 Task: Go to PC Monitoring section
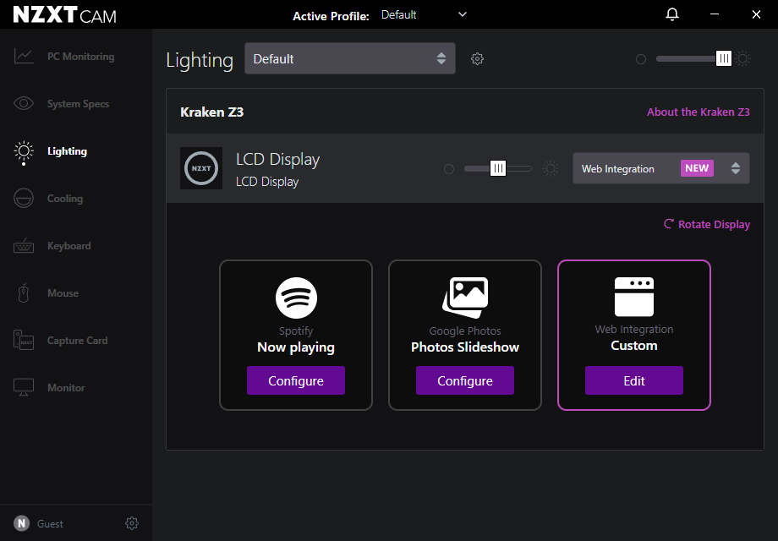coord(81,57)
